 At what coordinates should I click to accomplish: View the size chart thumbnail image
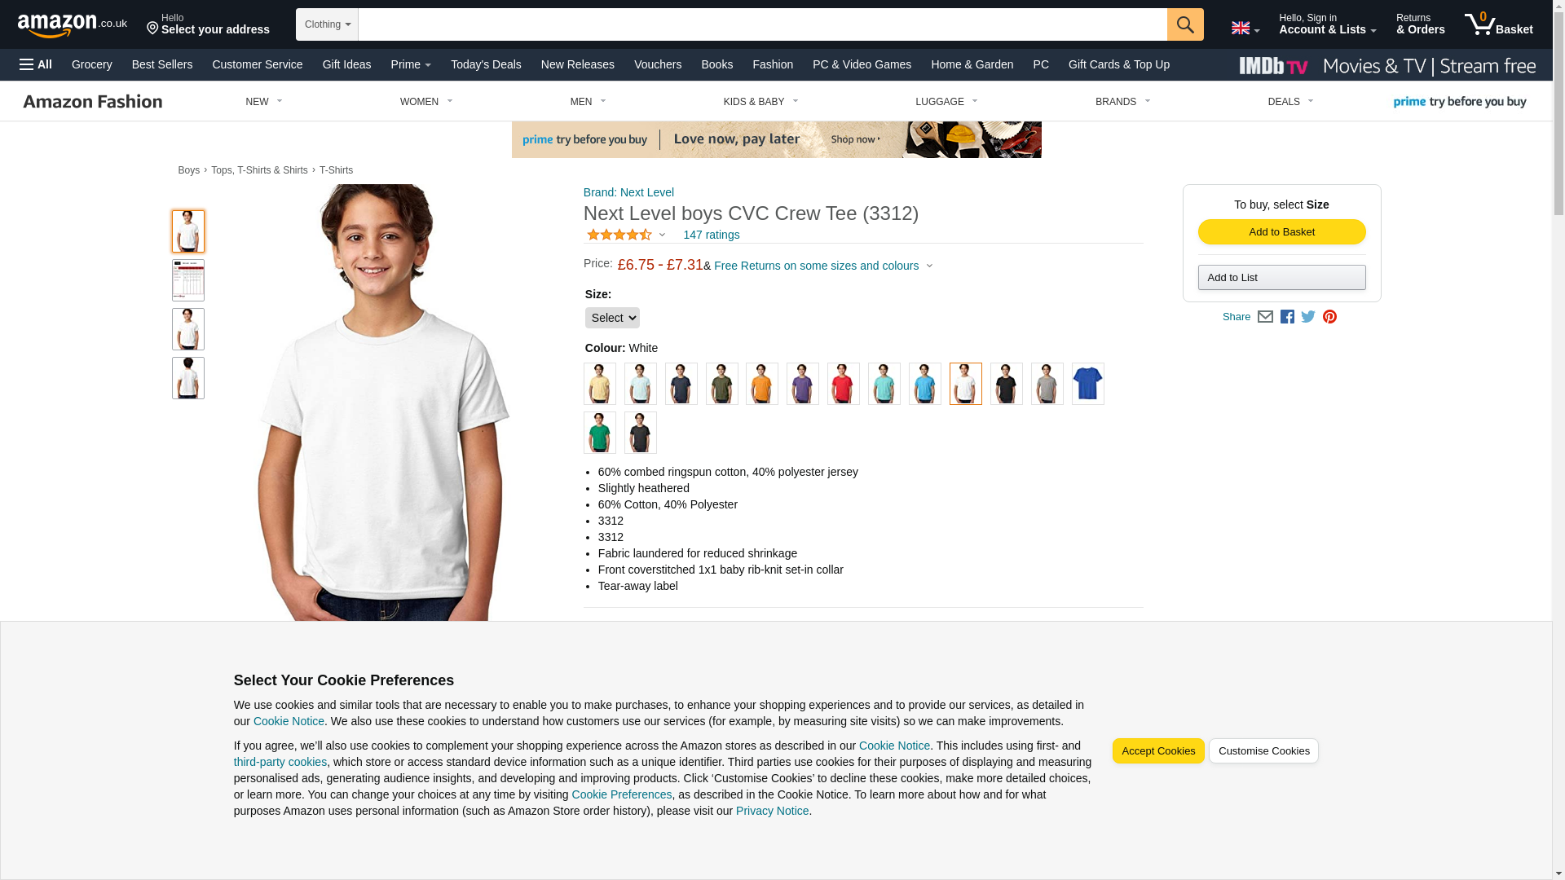(x=188, y=280)
